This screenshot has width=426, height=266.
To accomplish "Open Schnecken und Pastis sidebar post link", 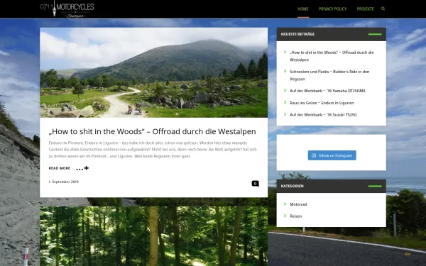I will point(329,75).
